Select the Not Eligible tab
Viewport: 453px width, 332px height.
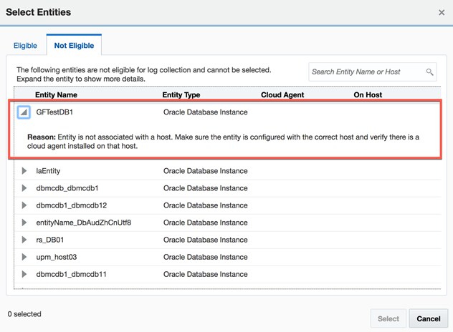point(74,46)
